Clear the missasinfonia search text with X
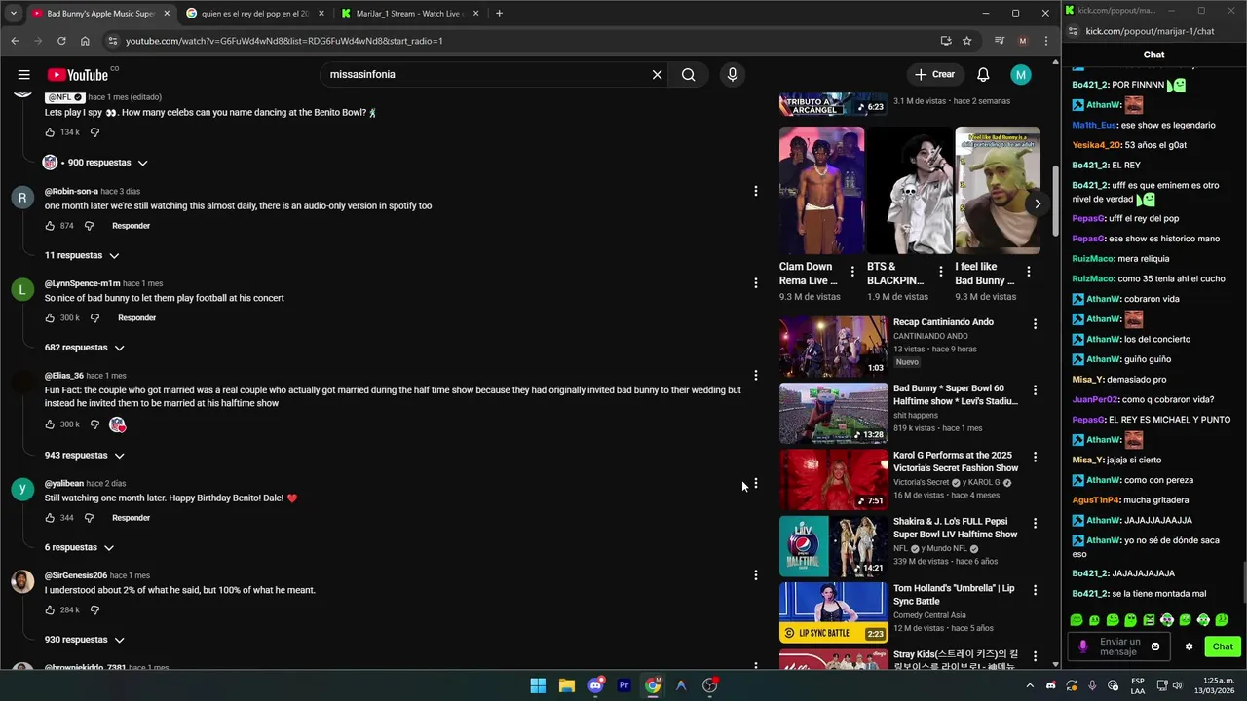Viewport: 1247px width, 701px height. tap(658, 75)
